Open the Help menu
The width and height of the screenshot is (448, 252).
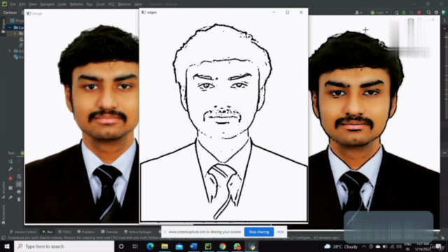pyautogui.click(x=138, y=4)
